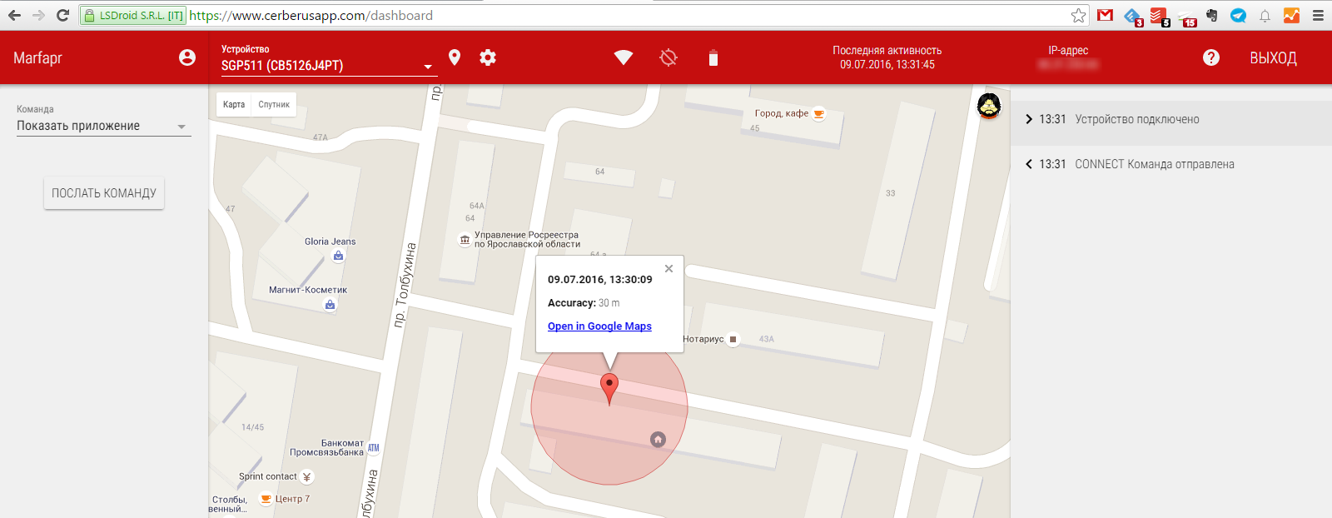
Task: Open the Chrome hamburger menu
Action: point(1318,15)
